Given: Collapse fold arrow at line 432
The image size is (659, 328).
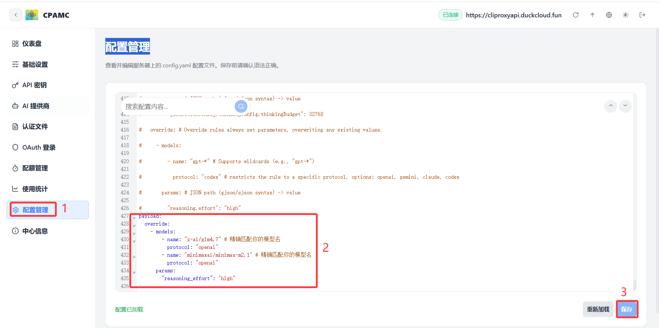Looking at the screenshot, I should point(134,257).
